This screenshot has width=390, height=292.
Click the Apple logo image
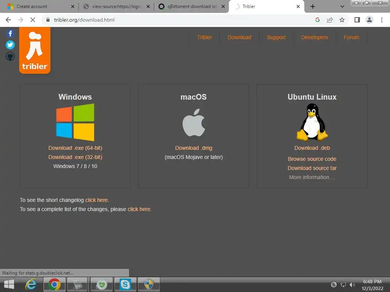(x=194, y=122)
